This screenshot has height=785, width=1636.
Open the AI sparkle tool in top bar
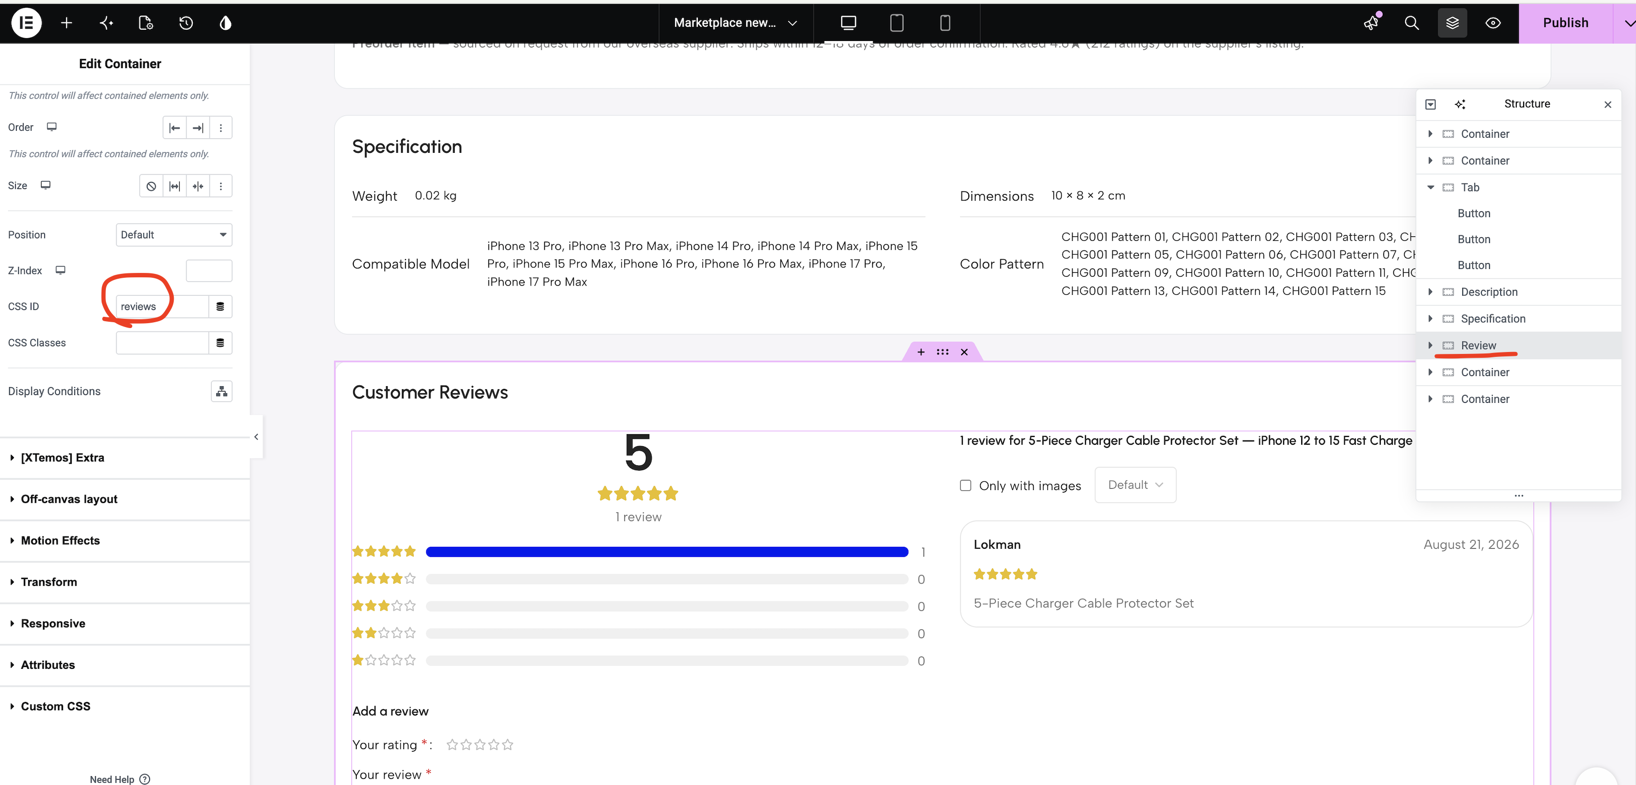point(106,23)
